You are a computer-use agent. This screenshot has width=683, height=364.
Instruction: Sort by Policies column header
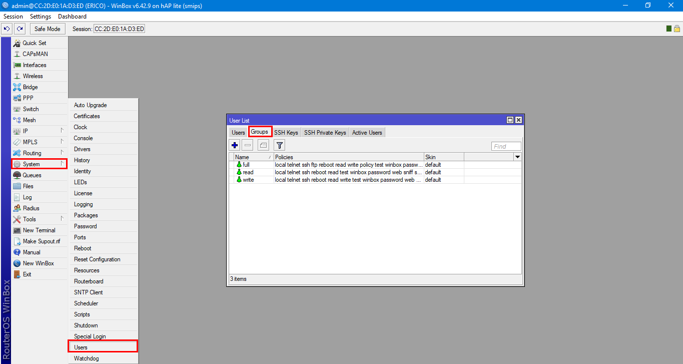[349, 157]
